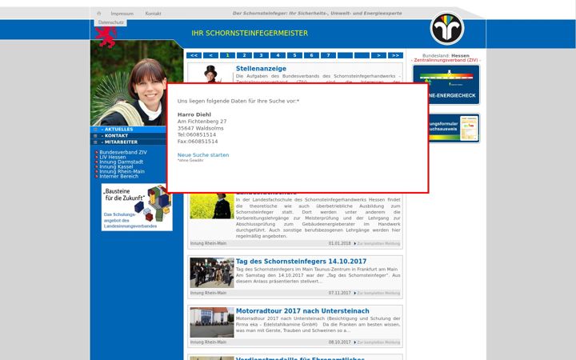Click the IHR SCHORNSTEINFEGERMEISTER heading
This screenshot has width=576, height=360.
[250, 33]
